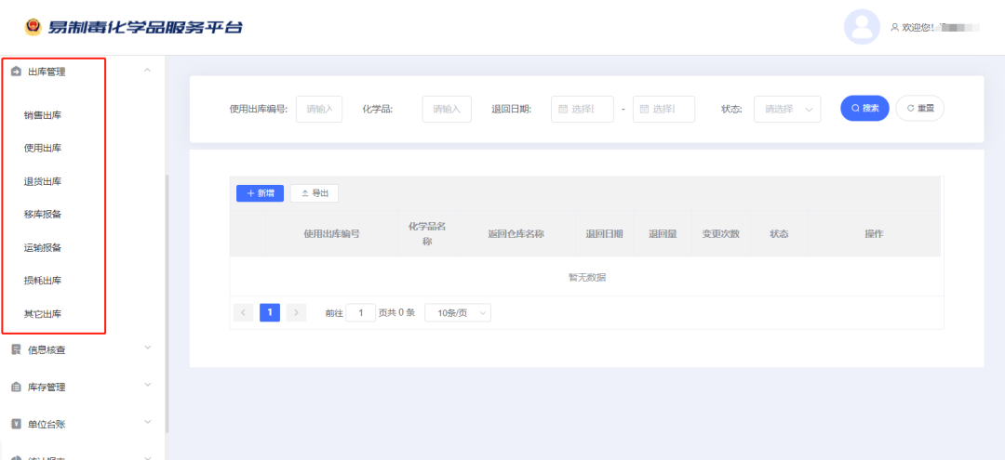Open the 10条/页 page size dropdown

(457, 313)
